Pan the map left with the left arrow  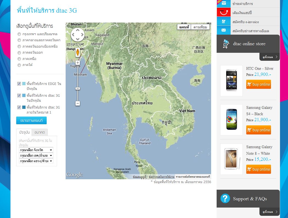point(73,35)
